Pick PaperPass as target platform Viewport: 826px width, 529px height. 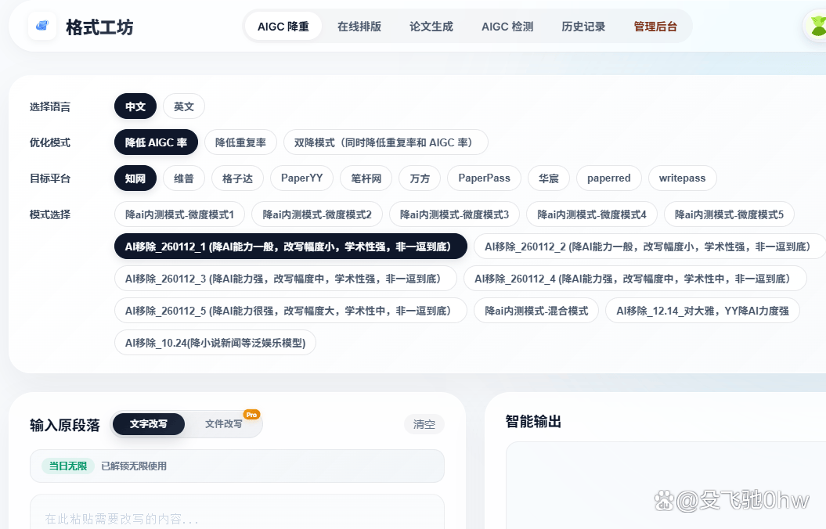(x=484, y=178)
